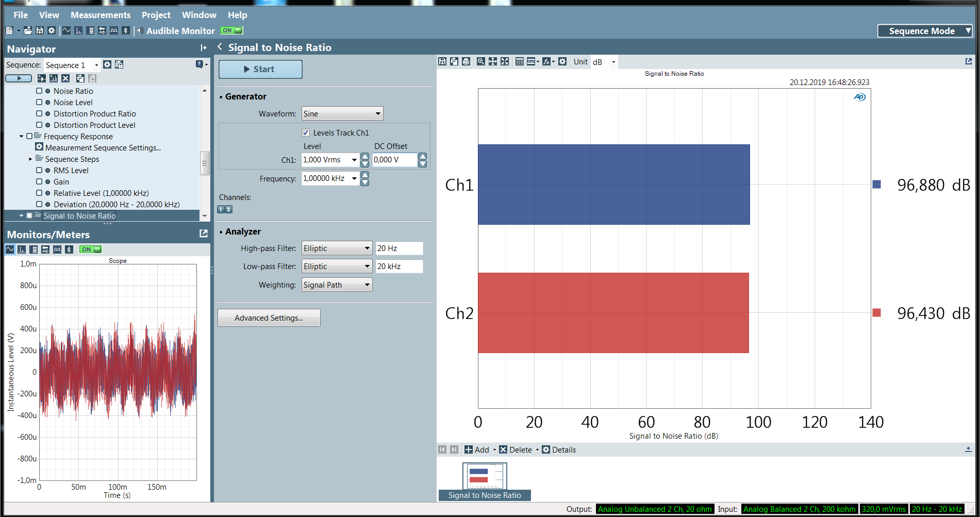Open the graph properties gear icon
Viewport: 980px width, 517px height.
tap(562, 62)
